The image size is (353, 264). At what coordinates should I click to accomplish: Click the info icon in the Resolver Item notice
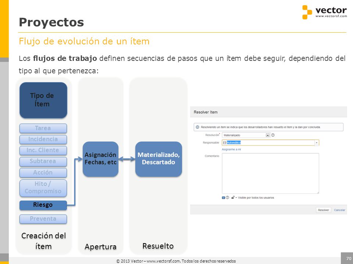click(x=197, y=127)
